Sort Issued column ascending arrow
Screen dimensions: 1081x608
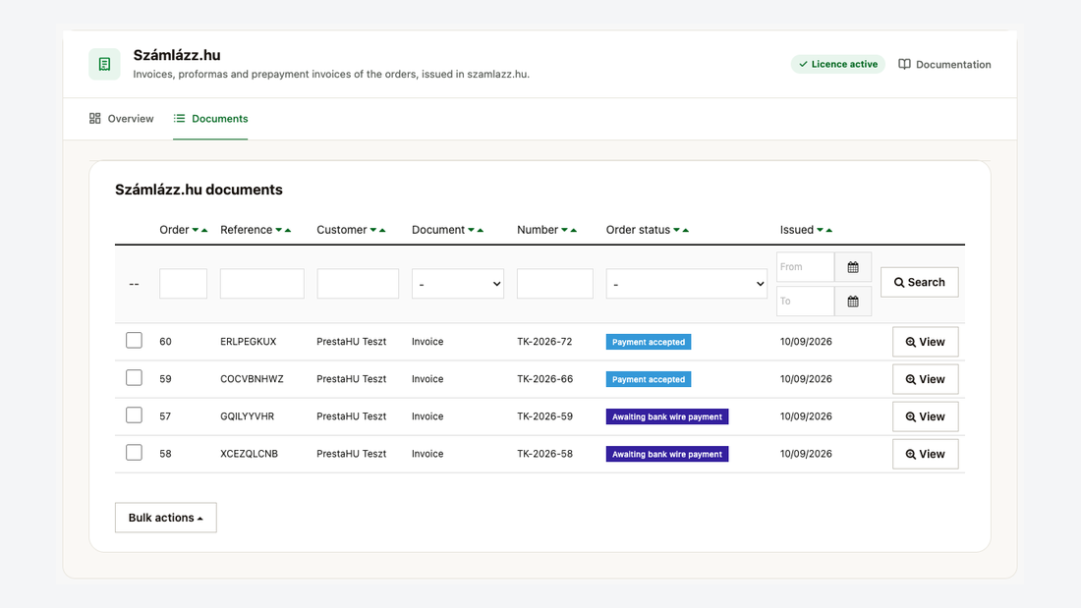(x=828, y=230)
